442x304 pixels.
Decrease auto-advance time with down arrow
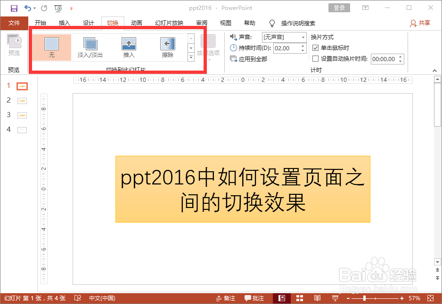pos(400,61)
